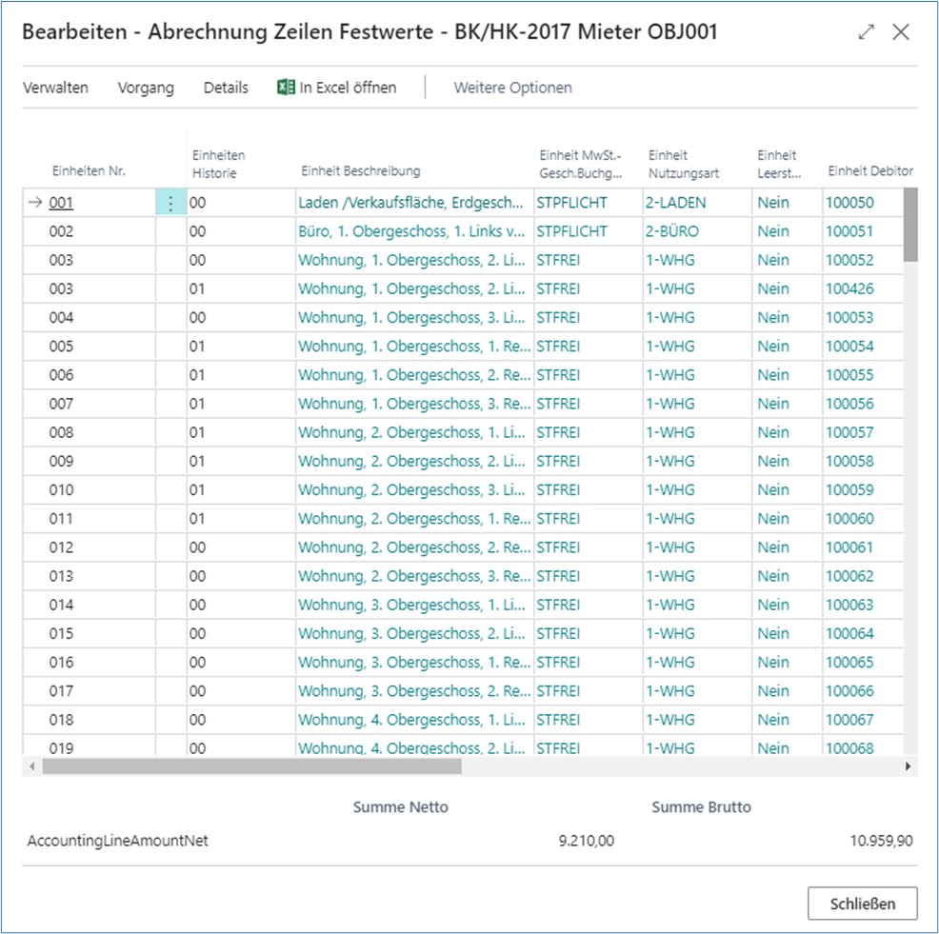Close the dialog with the X icon
The image size is (939, 934).
click(x=901, y=32)
